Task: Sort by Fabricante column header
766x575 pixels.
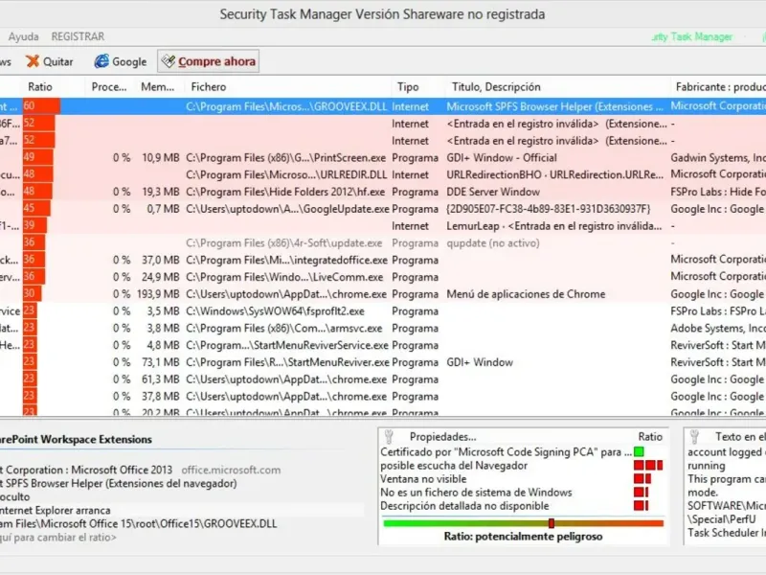Action: click(x=720, y=87)
